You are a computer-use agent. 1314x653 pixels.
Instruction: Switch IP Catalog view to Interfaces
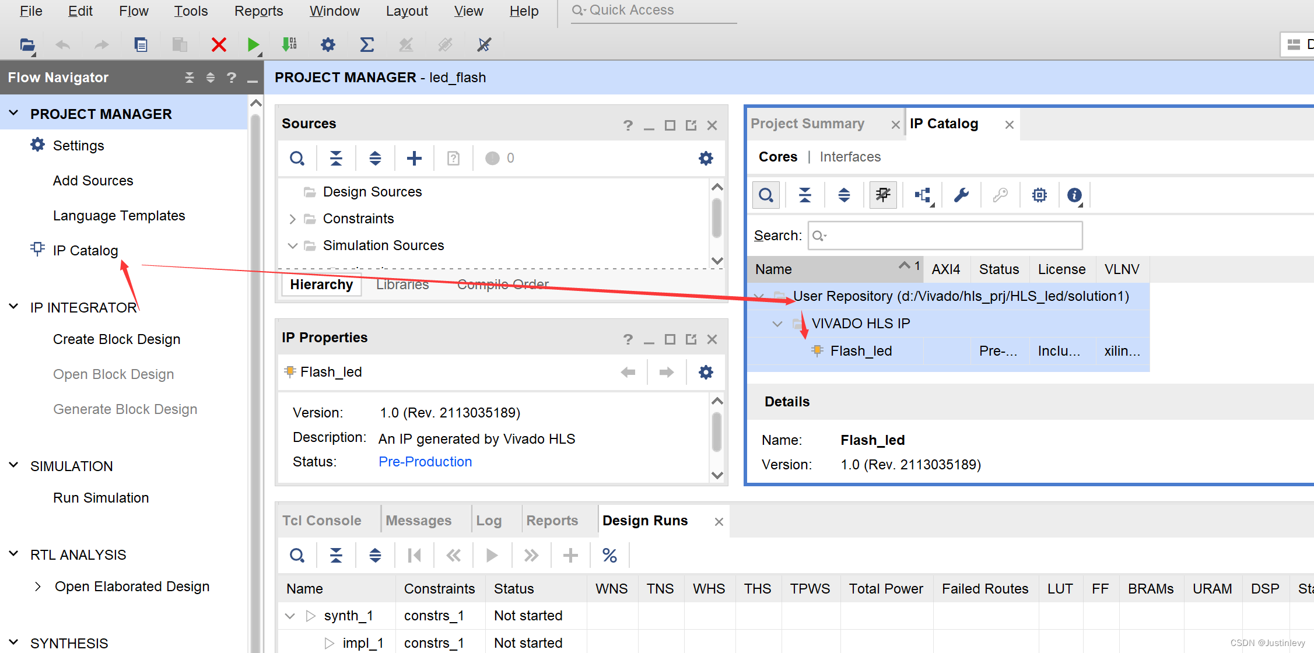click(850, 157)
